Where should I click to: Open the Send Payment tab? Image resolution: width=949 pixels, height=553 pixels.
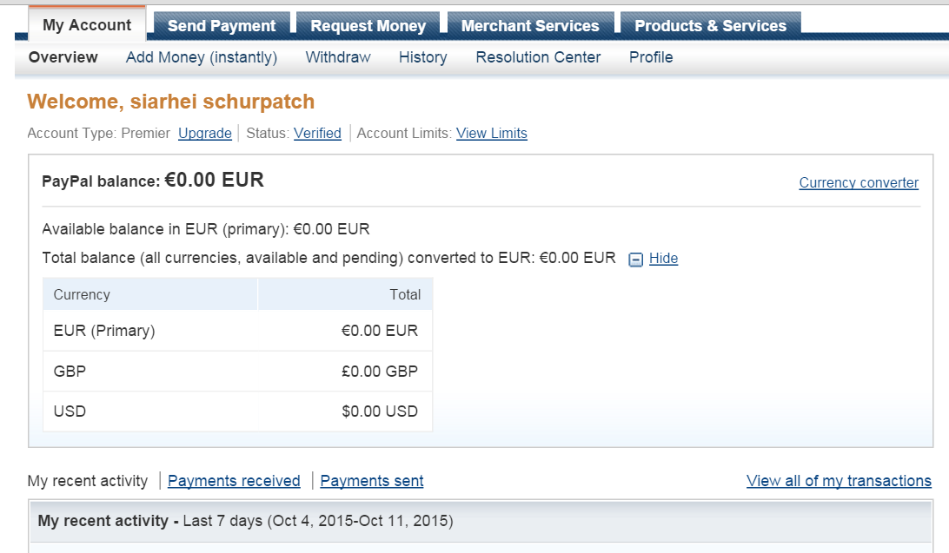tap(222, 25)
